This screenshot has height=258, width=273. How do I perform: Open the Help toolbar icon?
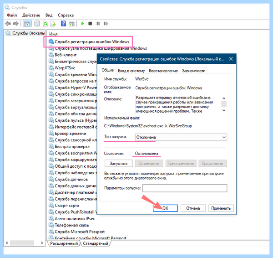click(x=64, y=24)
